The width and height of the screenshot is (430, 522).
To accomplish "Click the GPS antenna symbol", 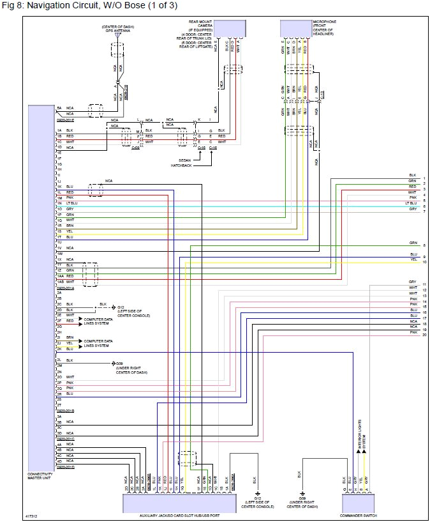I will pyautogui.click(x=118, y=36).
